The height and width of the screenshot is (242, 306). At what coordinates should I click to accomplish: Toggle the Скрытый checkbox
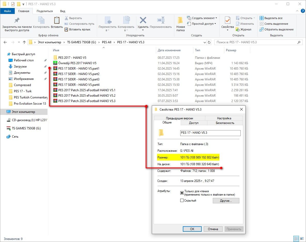point(182,200)
